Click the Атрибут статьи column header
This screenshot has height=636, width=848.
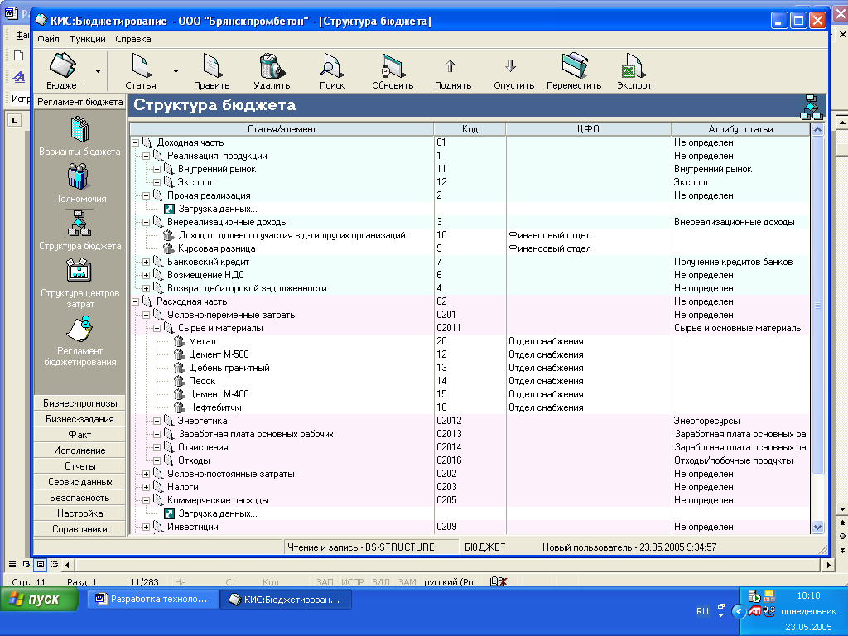pyautogui.click(x=740, y=129)
